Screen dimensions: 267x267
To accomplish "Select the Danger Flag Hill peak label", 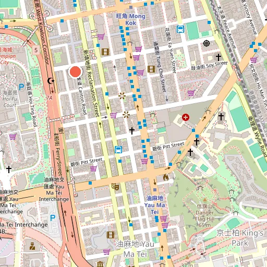I will pos(204,216).
